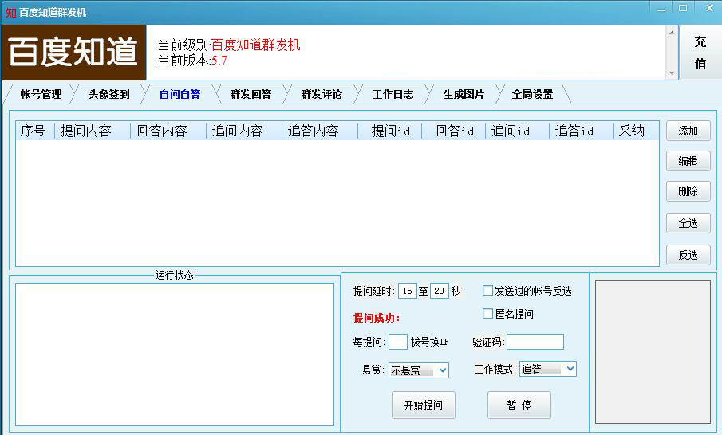Click the 全选 select-all button
This screenshot has height=435, width=722.
point(688,224)
